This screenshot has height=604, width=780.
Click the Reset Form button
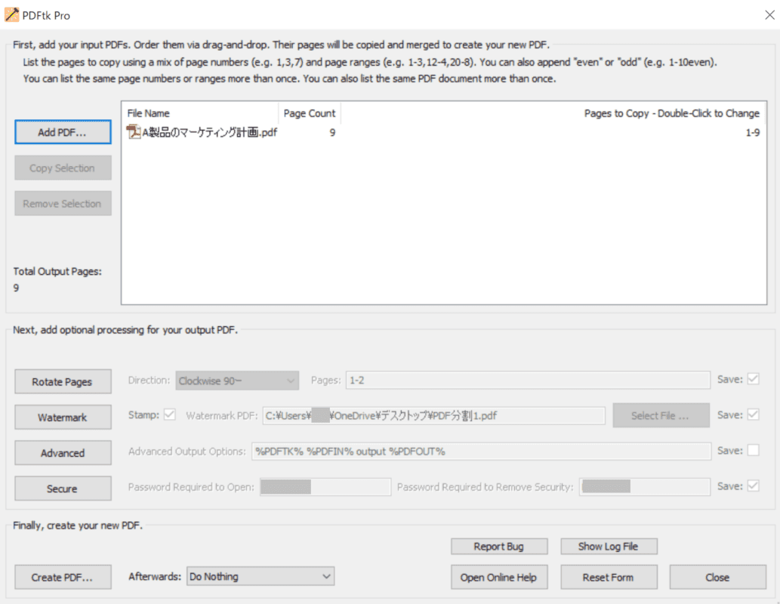[x=609, y=577]
